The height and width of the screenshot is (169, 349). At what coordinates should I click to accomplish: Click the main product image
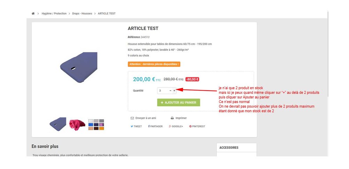pos(79,68)
